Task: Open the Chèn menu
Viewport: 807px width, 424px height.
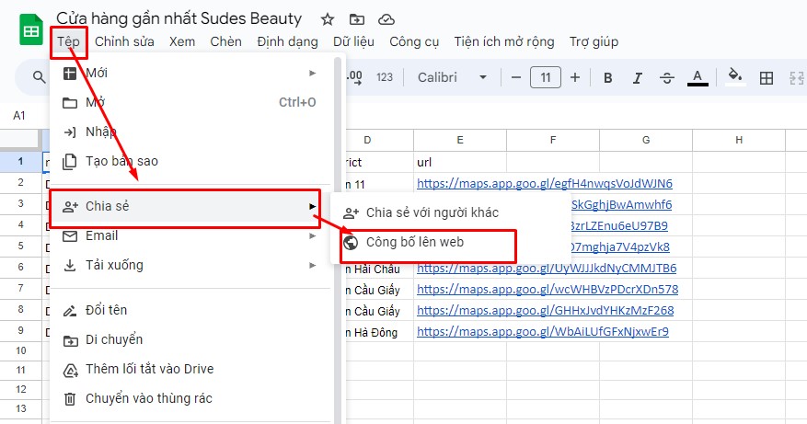Action: (226, 41)
